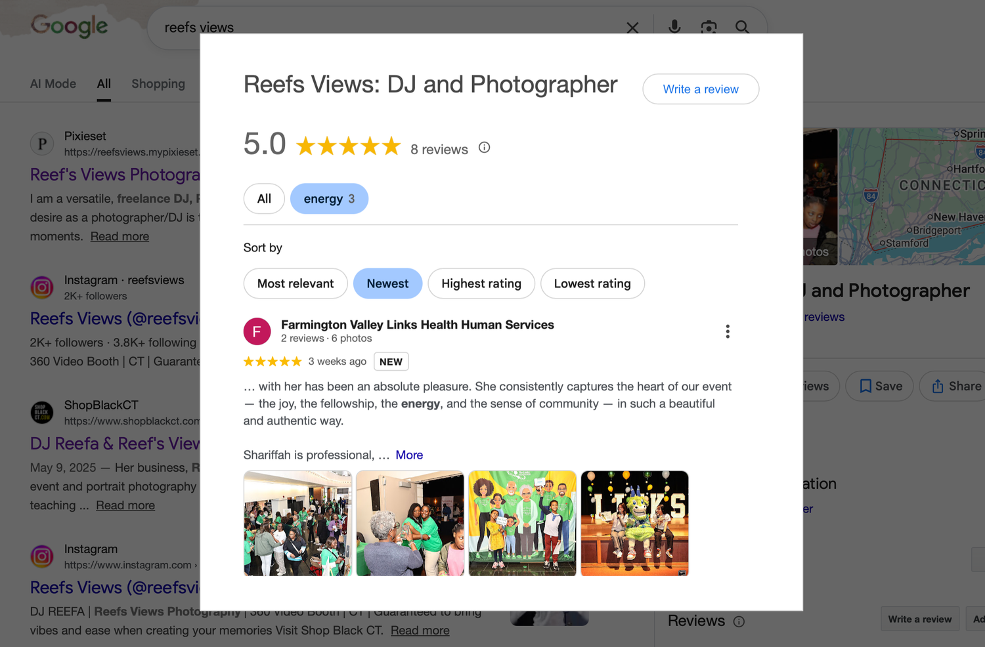Sort reviews by Most relevant
The image size is (985, 647).
(x=295, y=283)
